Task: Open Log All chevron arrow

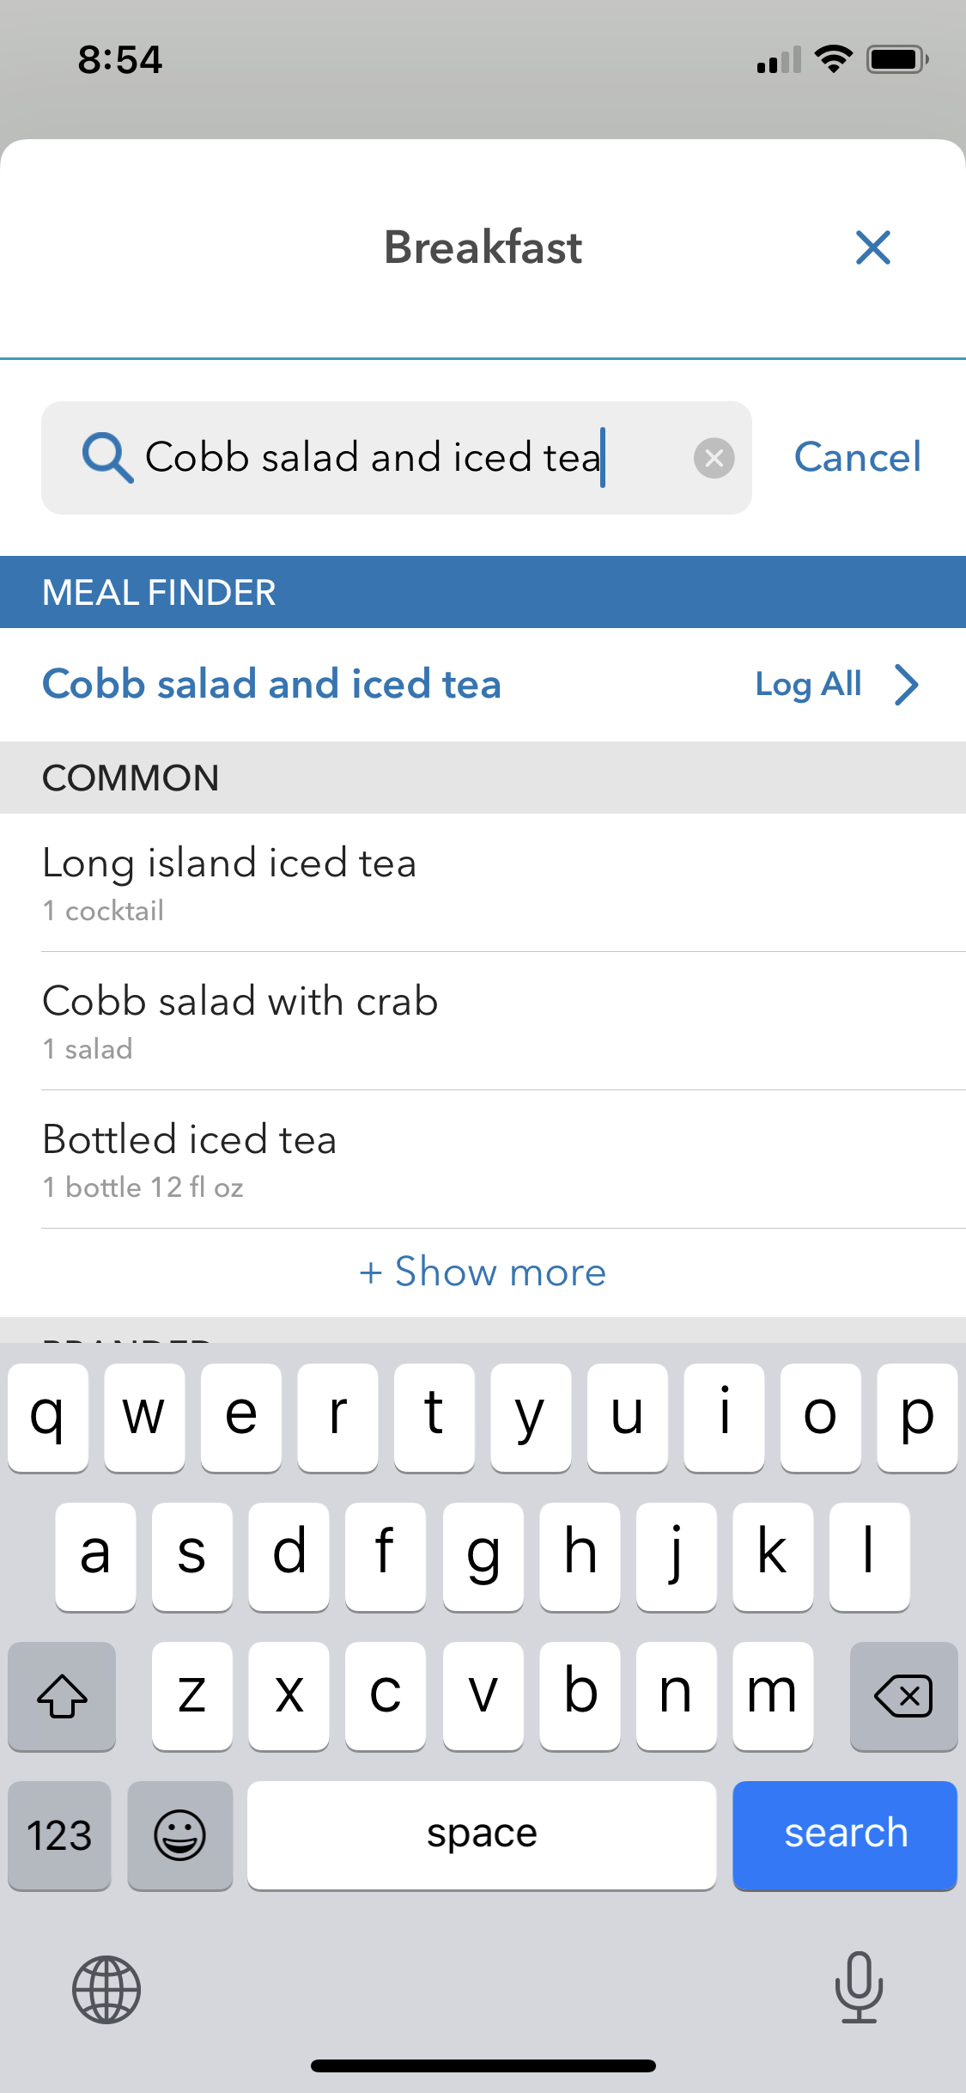Action: 907,685
